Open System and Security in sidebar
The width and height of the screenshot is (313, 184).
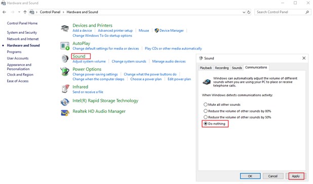tap(22, 32)
